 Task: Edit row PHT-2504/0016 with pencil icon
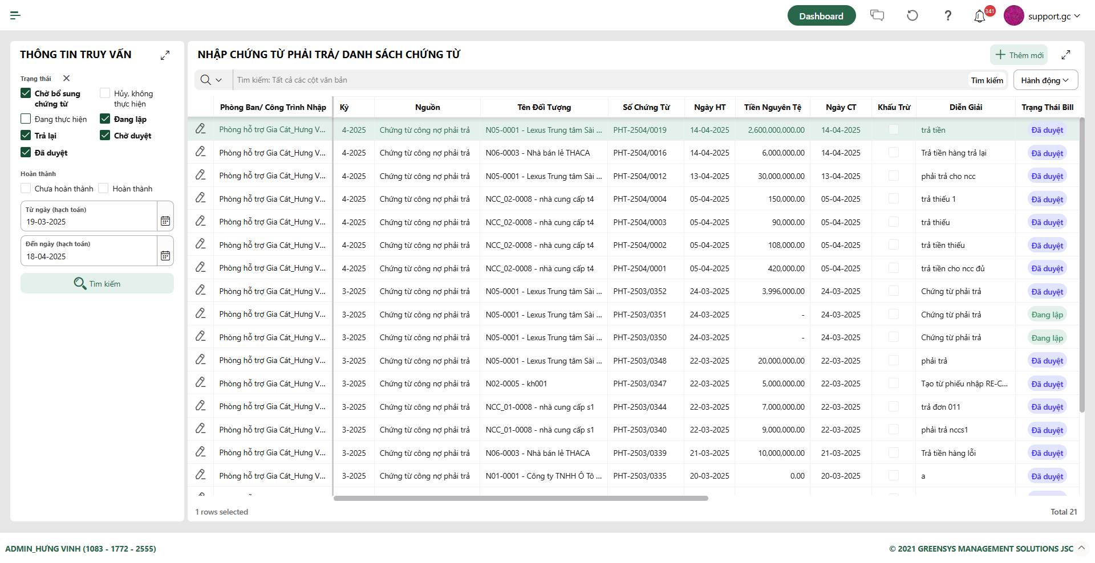point(201,152)
